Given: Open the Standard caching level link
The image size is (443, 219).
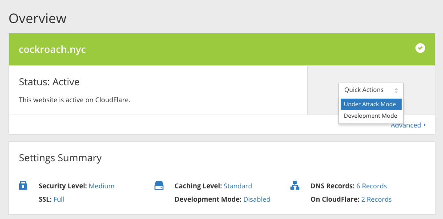Looking at the screenshot, I should point(238,186).
